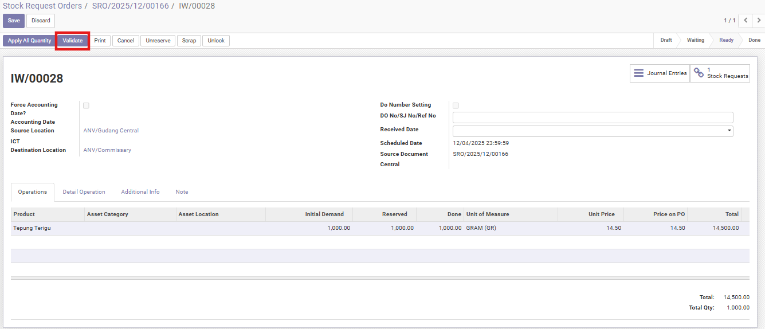This screenshot has width=765, height=329.
Task: Open Journal Entries list icon
Action: 638,73
